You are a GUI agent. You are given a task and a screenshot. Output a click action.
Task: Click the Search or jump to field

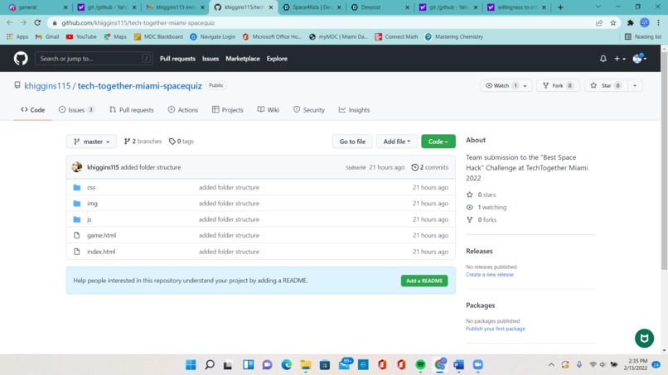click(94, 58)
